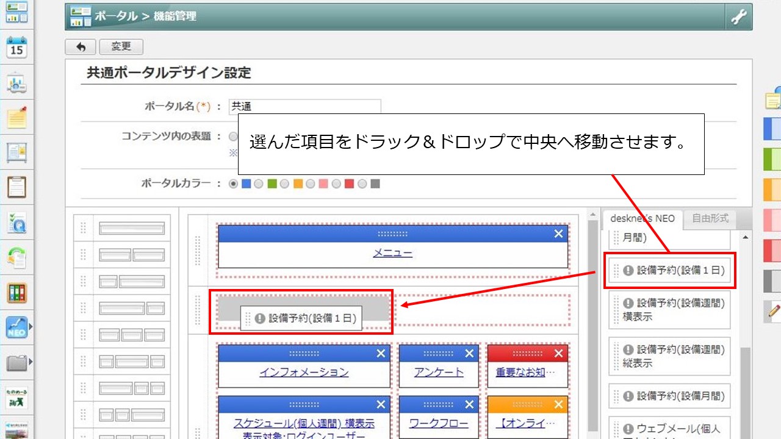Screen dimensions: 781x439
Task: Choose the two equal columns layout template
Action: click(x=131, y=254)
